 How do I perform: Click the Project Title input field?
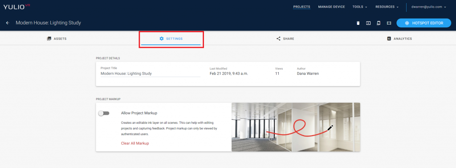coord(151,74)
